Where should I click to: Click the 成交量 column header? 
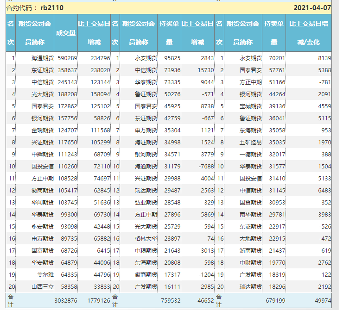coord(66,33)
